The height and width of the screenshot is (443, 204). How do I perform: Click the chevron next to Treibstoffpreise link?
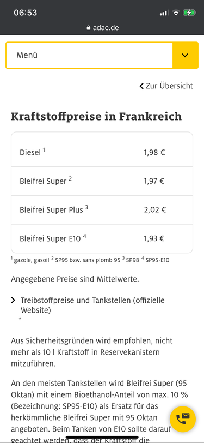[x=13, y=300]
